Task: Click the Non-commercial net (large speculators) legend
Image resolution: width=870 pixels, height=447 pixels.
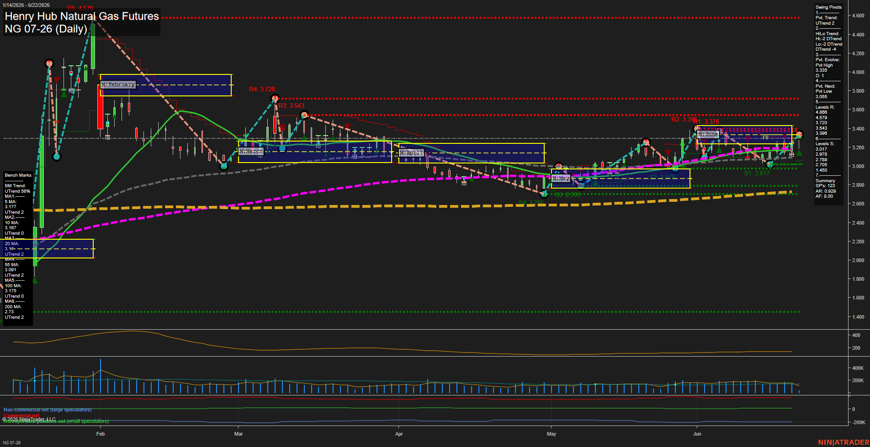Action: coord(48,410)
